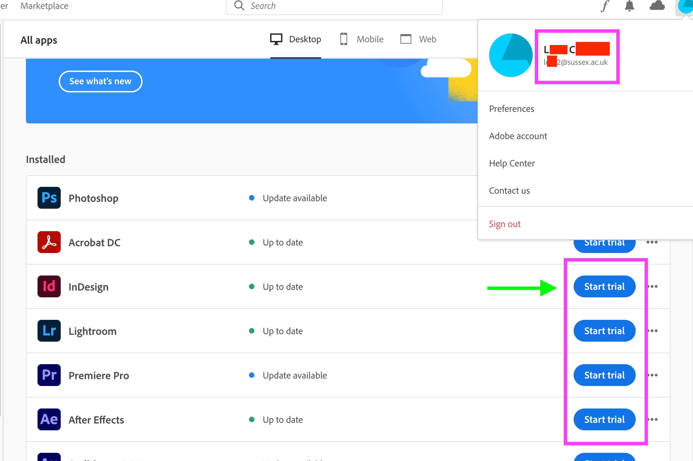Expand more options for InDesign row
The image size is (693, 461).
tap(653, 286)
